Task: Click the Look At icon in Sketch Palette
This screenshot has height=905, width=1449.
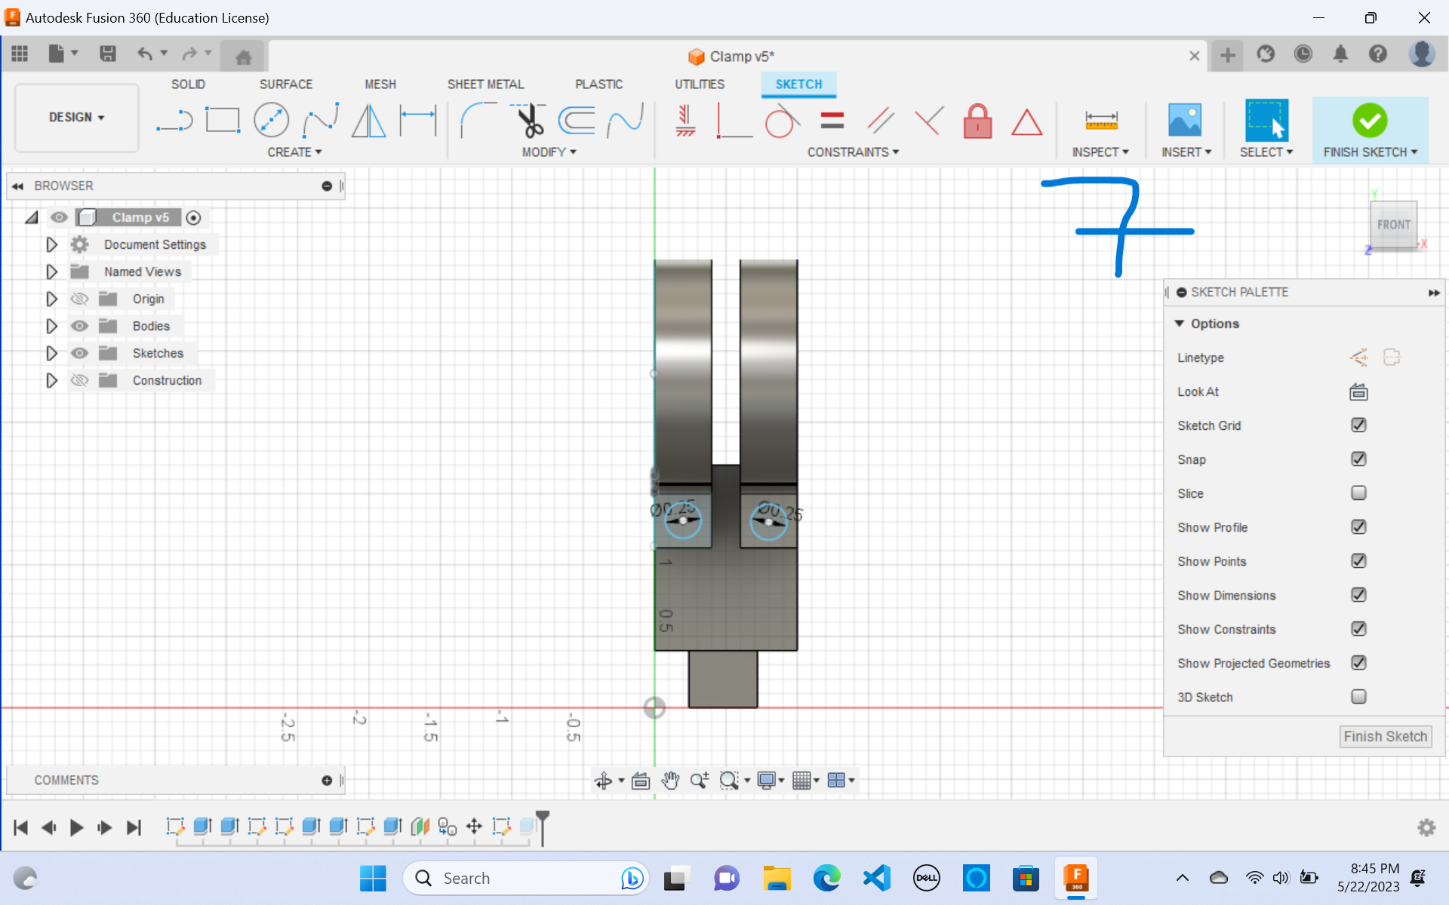Action: click(1358, 391)
